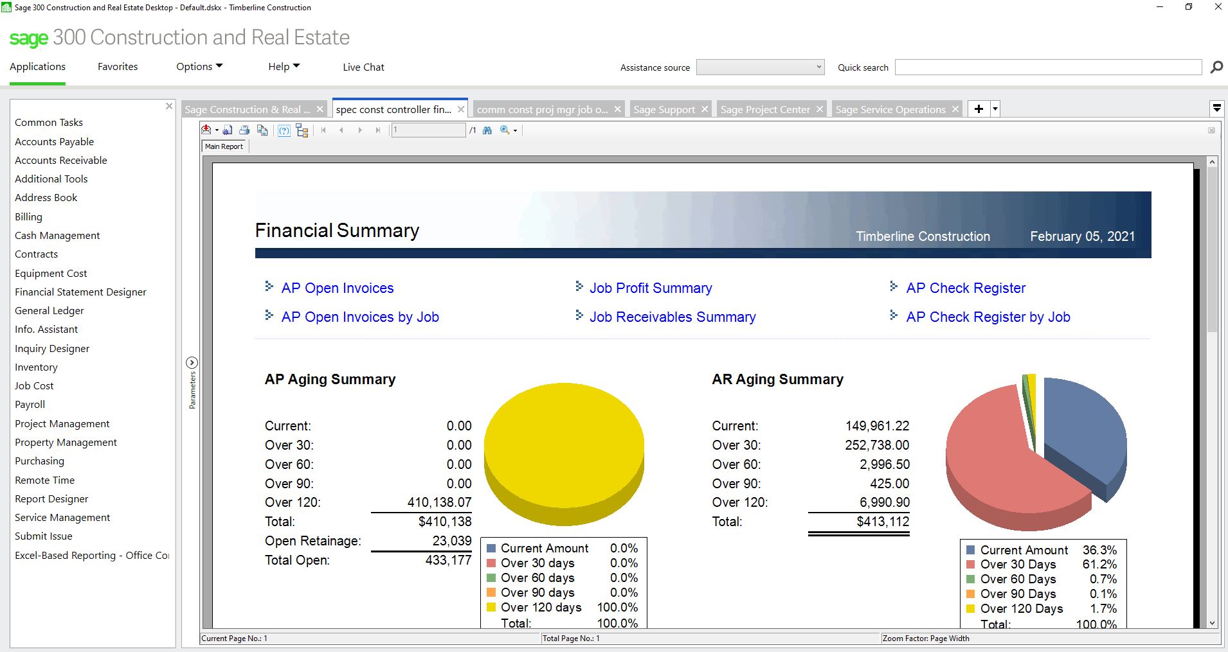Click AR legend Over 30 Days swatch
The height and width of the screenshot is (652, 1228).
tap(971, 565)
